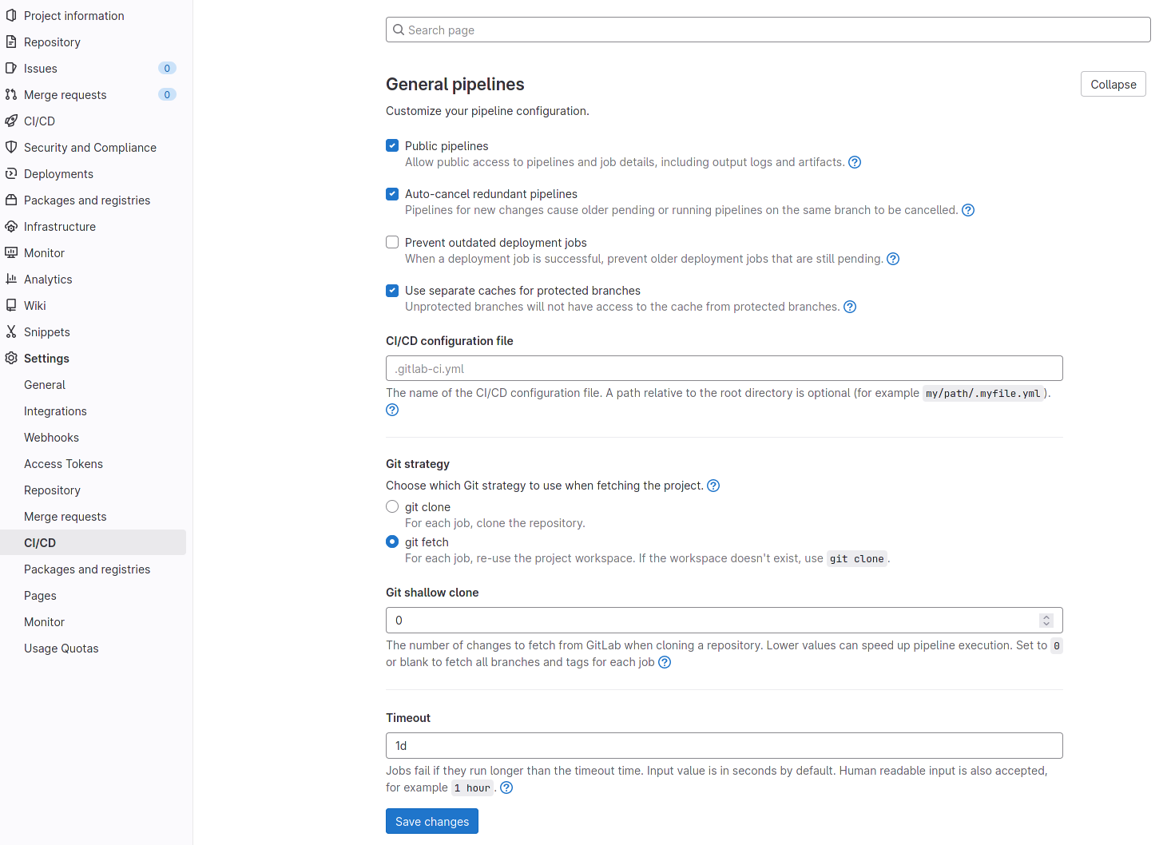Open Packages and registries under Settings

click(93, 569)
